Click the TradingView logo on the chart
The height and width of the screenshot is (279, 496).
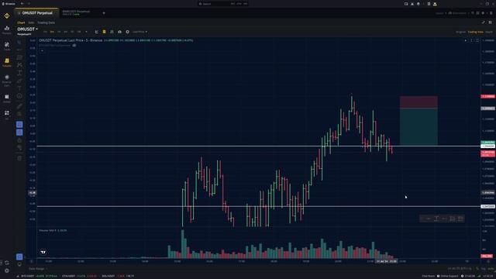[43, 252]
